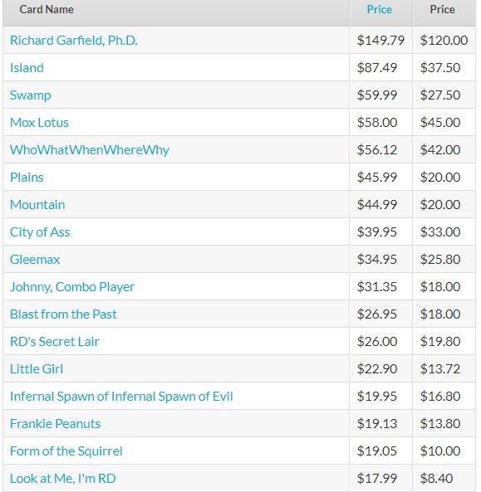Image resolution: width=481 pixels, height=492 pixels.
Task: Select the WhoWhatWhenWhereWhy card link
Action: pyautogui.click(x=90, y=150)
